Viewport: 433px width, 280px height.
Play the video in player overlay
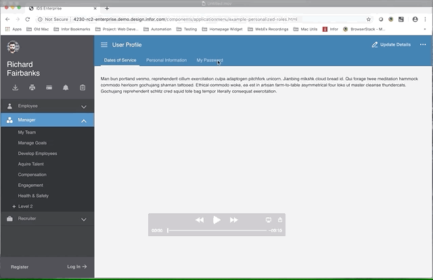[x=216, y=220]
